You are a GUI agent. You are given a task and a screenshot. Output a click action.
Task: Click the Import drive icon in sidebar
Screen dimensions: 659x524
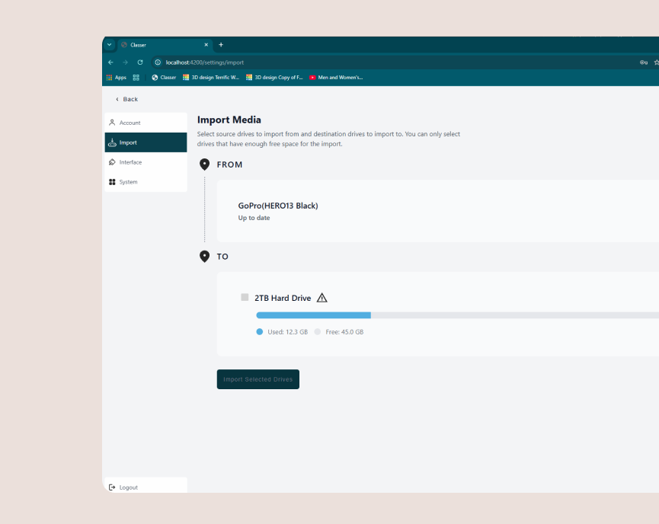pos(112,142)
